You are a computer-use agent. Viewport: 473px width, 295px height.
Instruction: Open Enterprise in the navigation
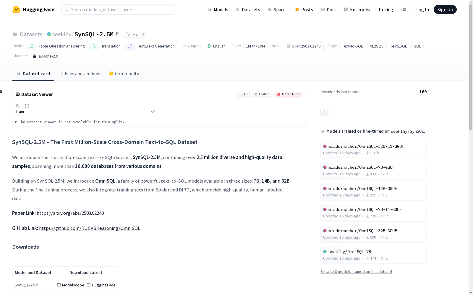pyautogui.click(x=358, y=9)
